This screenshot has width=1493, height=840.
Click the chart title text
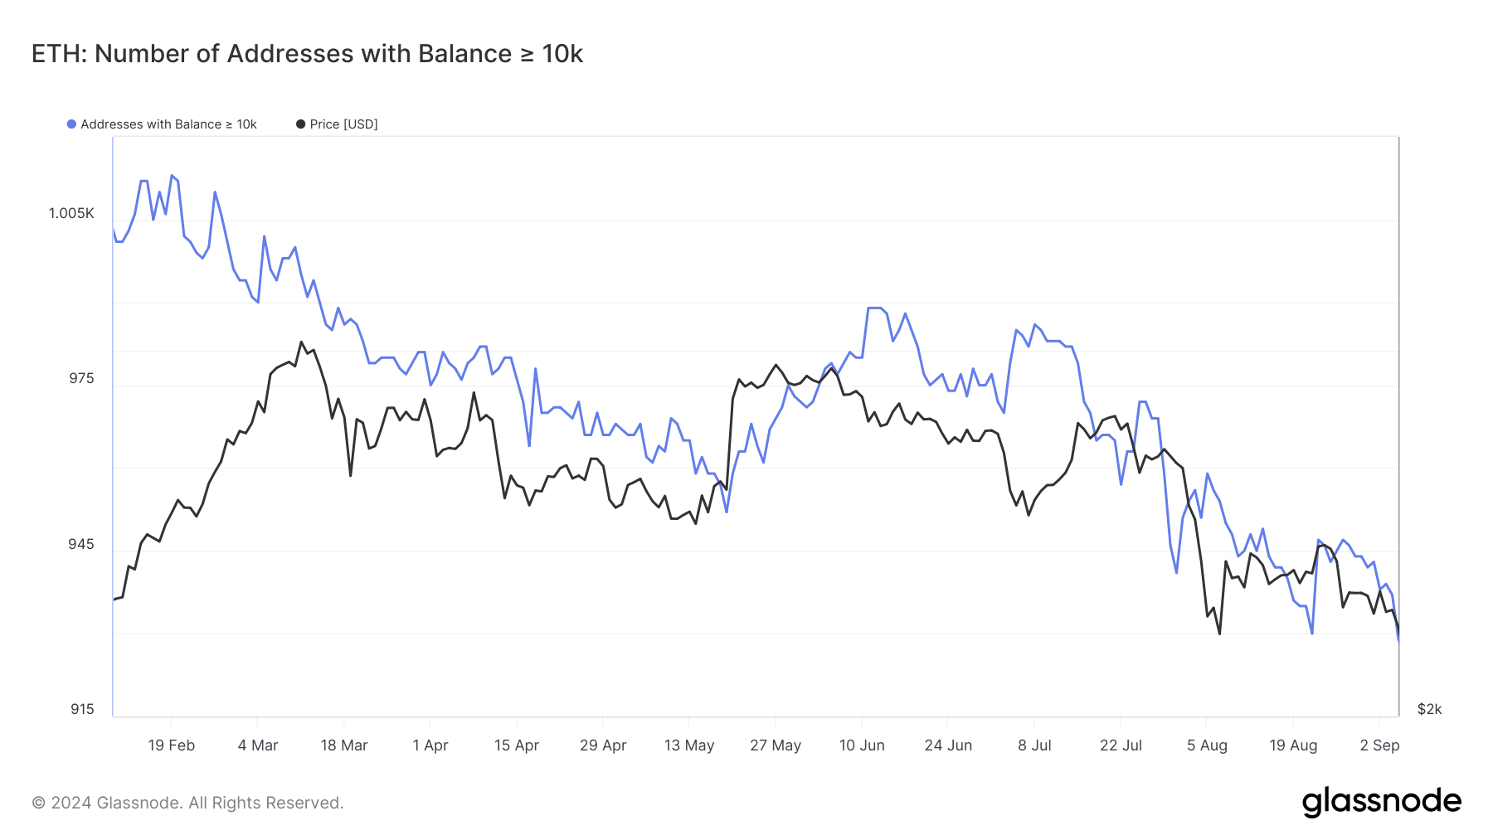click(x=307, y=54)
